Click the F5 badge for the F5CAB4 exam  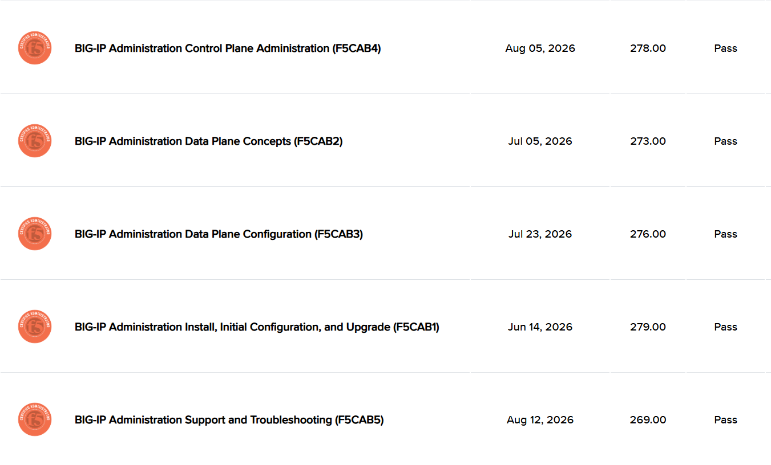(35, 48)
